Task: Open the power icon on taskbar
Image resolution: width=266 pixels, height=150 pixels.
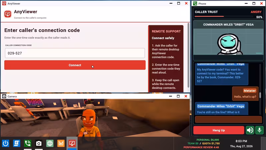Action: (x=6, y=143)
